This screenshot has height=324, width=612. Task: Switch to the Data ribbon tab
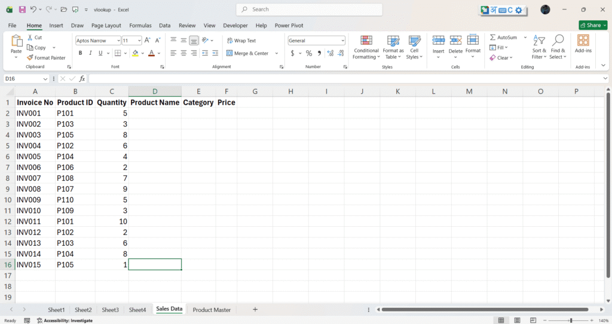coord(165,25)
